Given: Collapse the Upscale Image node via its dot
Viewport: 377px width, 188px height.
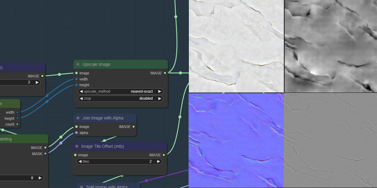Looking at the screenshot, I should pyautogui.click(x=78, y=65).
